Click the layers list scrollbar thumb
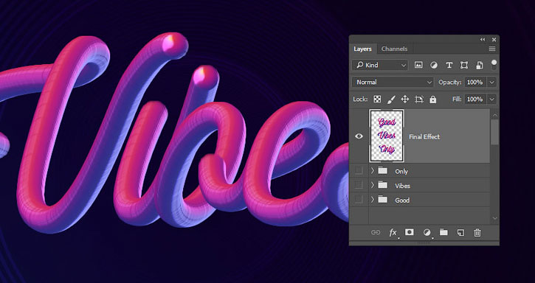 [x=494, y=132]
